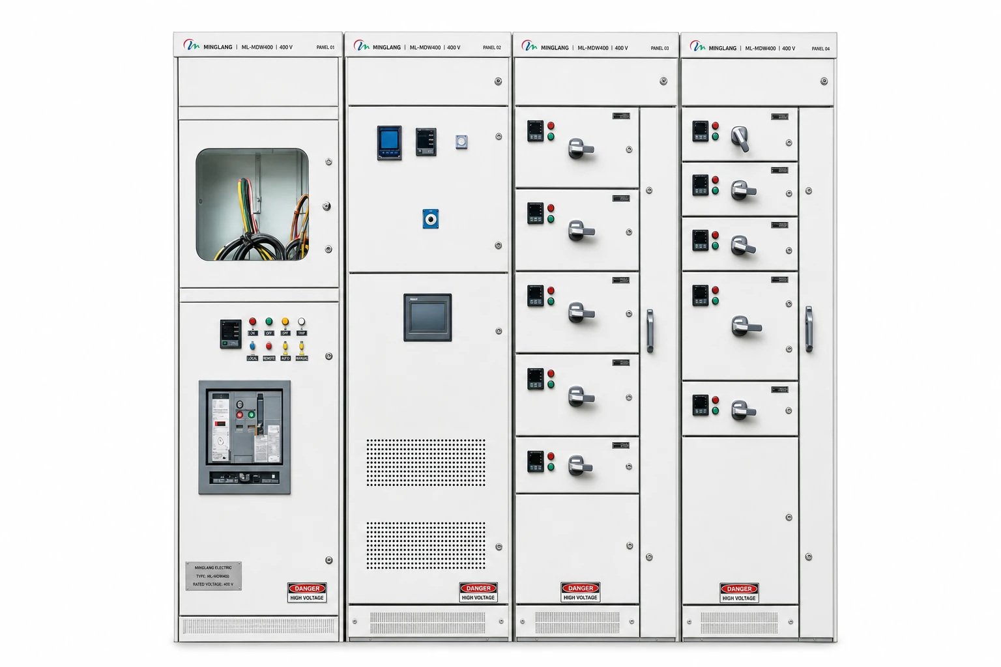Flip the yellow AUTO selector switch
Viewport: 1001px width, 667px height.
pyautogui.click(x=285, y=347)
